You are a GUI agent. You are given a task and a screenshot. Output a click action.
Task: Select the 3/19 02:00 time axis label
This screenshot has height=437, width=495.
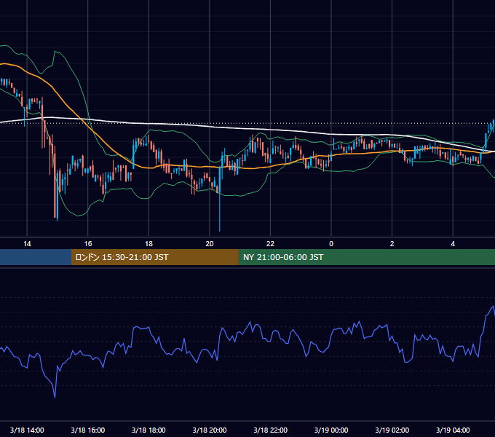[392, 430]
